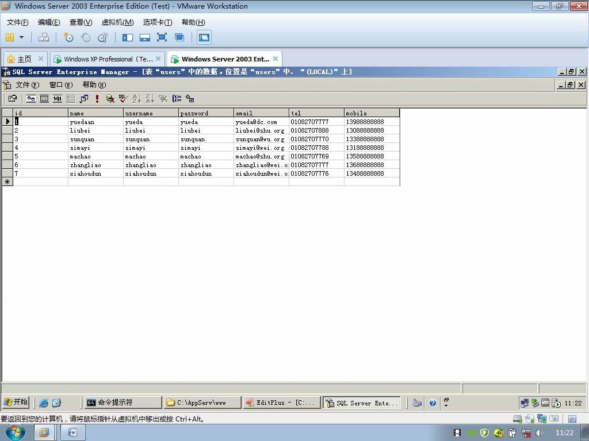
Task: Open the snapshot manager
Action: tap(102, 37)
